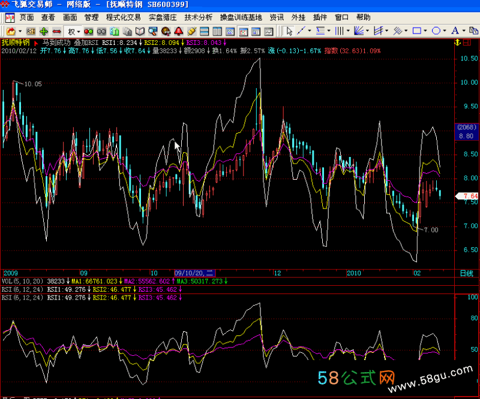The height and width of the screenshot is (399, 480).
Task: Click the gray line chart window icon
Action: pyautogui.click(x=269, y=31)
